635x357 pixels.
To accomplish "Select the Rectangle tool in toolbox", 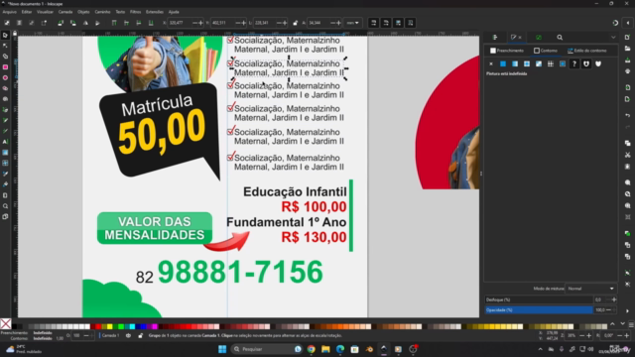I will 5,67.
